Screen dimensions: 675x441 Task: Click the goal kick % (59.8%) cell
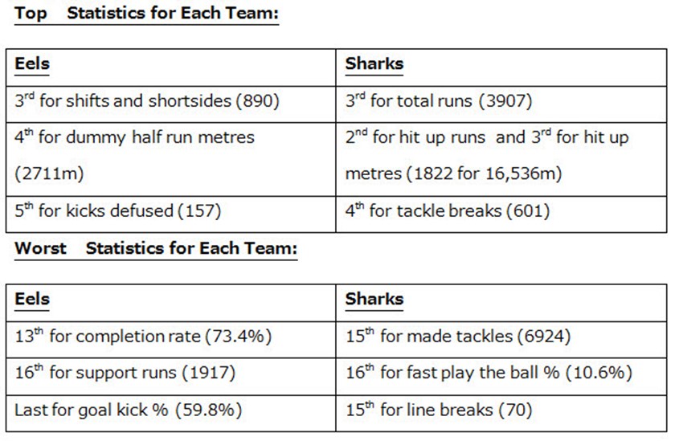click(x=129, y=410)
